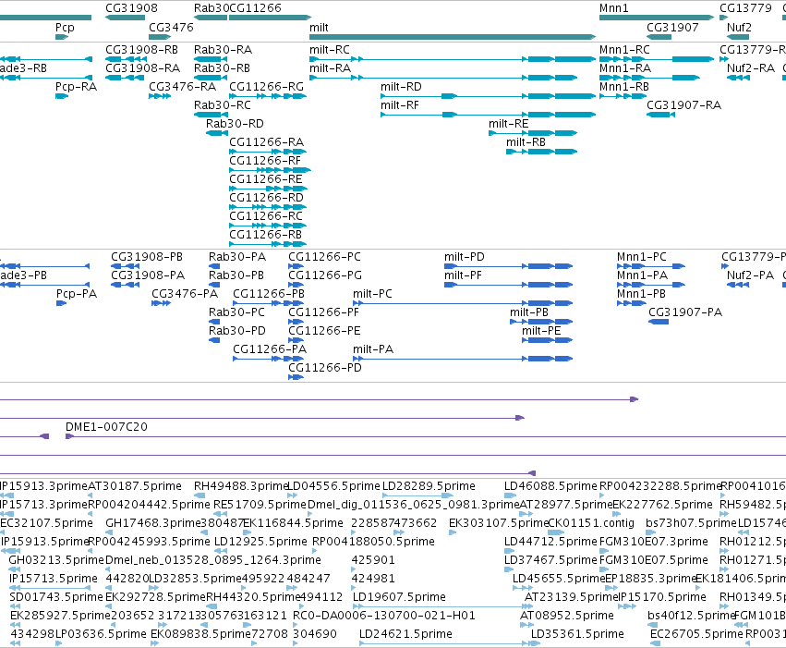
Task: Click the milt-PC protein label
Action: [372, 294]
